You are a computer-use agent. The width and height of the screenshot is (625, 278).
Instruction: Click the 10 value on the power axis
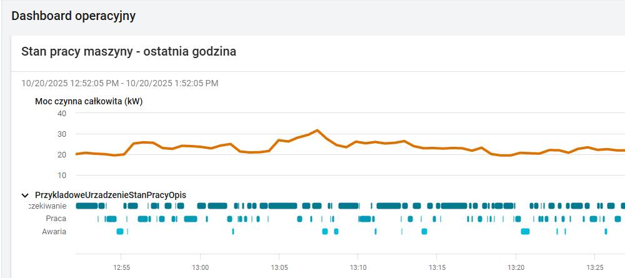coord(61,175)
